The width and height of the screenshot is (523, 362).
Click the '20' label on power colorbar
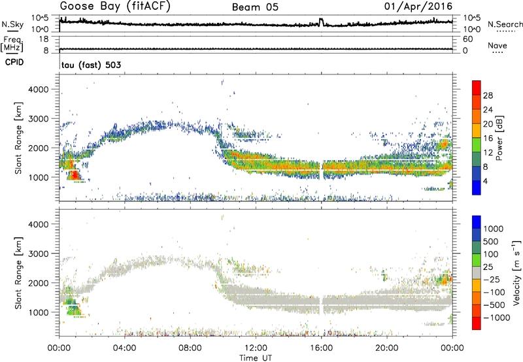tap(488, 124)
